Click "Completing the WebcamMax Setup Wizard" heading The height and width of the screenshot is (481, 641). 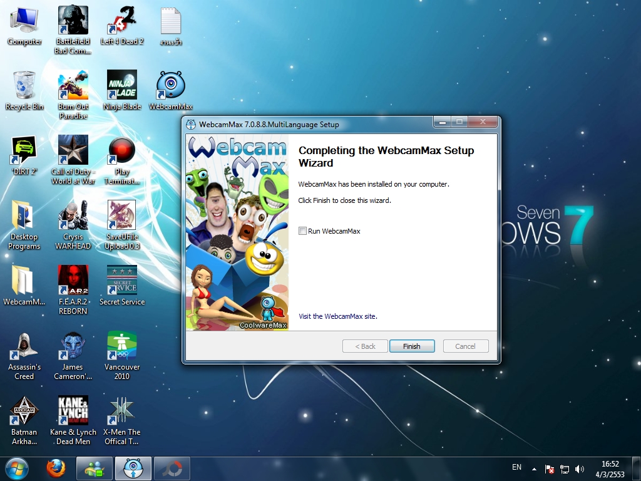coord(386,157)
